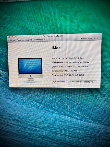Image resolution: width=110 pixels, height=147 pixels.
Task: Switch to the Skjermer tab
Action: pos(21,40)
